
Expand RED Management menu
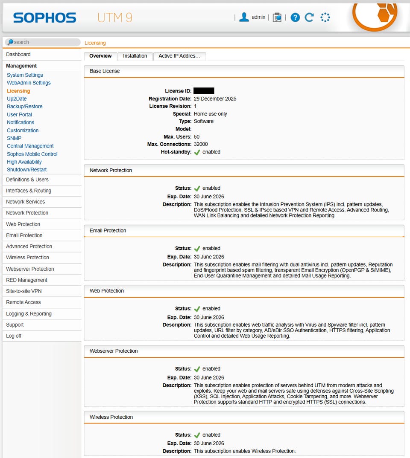42,280
